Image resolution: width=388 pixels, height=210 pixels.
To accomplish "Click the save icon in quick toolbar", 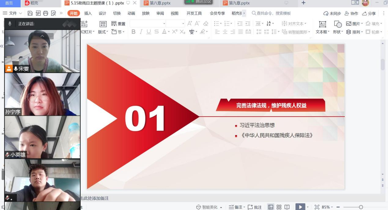I will 30,13.
